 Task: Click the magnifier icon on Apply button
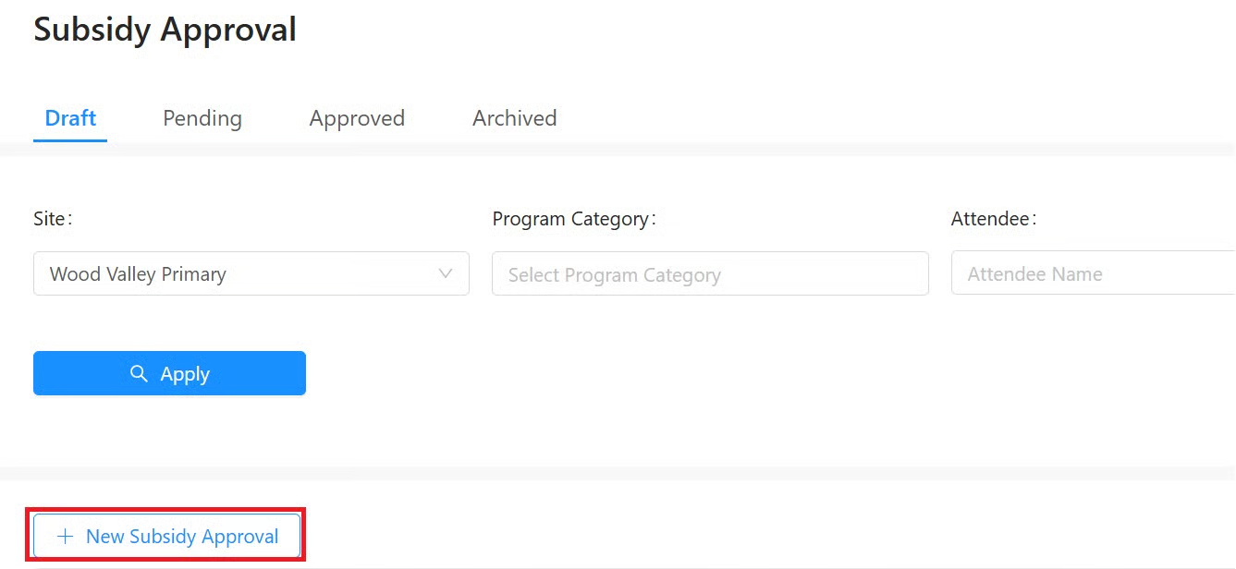coord(139,373)
